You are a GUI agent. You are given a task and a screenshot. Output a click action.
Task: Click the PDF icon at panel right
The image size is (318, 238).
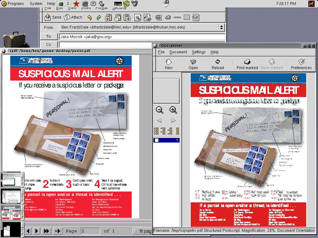pyautogui.click(x=311, y=4)
